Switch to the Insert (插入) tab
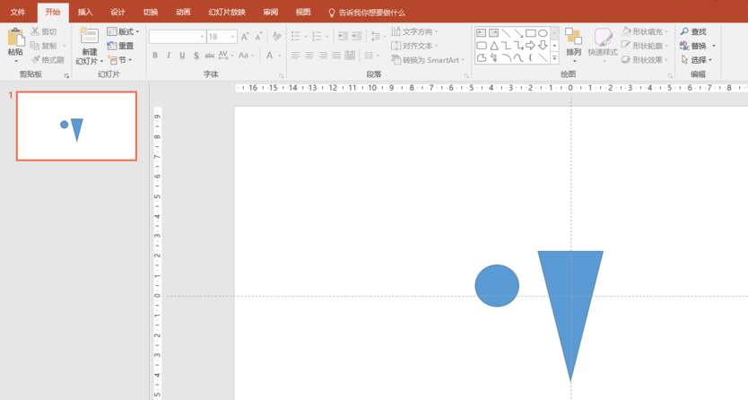 click(85, 13)
